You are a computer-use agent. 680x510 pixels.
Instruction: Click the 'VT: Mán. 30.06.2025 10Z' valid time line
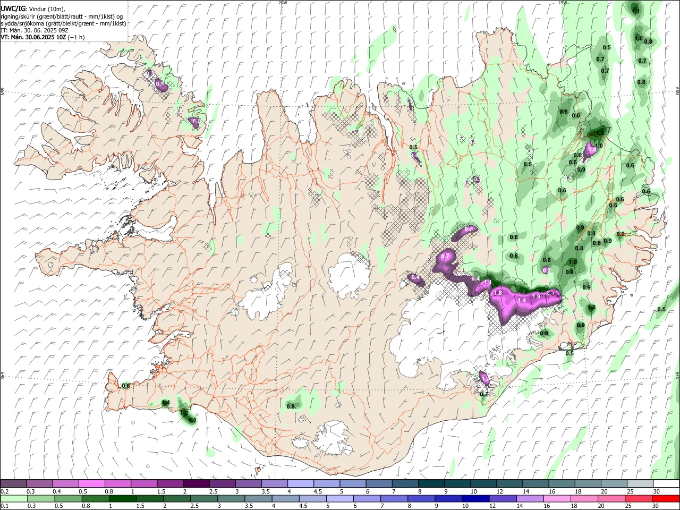[33, 37]
